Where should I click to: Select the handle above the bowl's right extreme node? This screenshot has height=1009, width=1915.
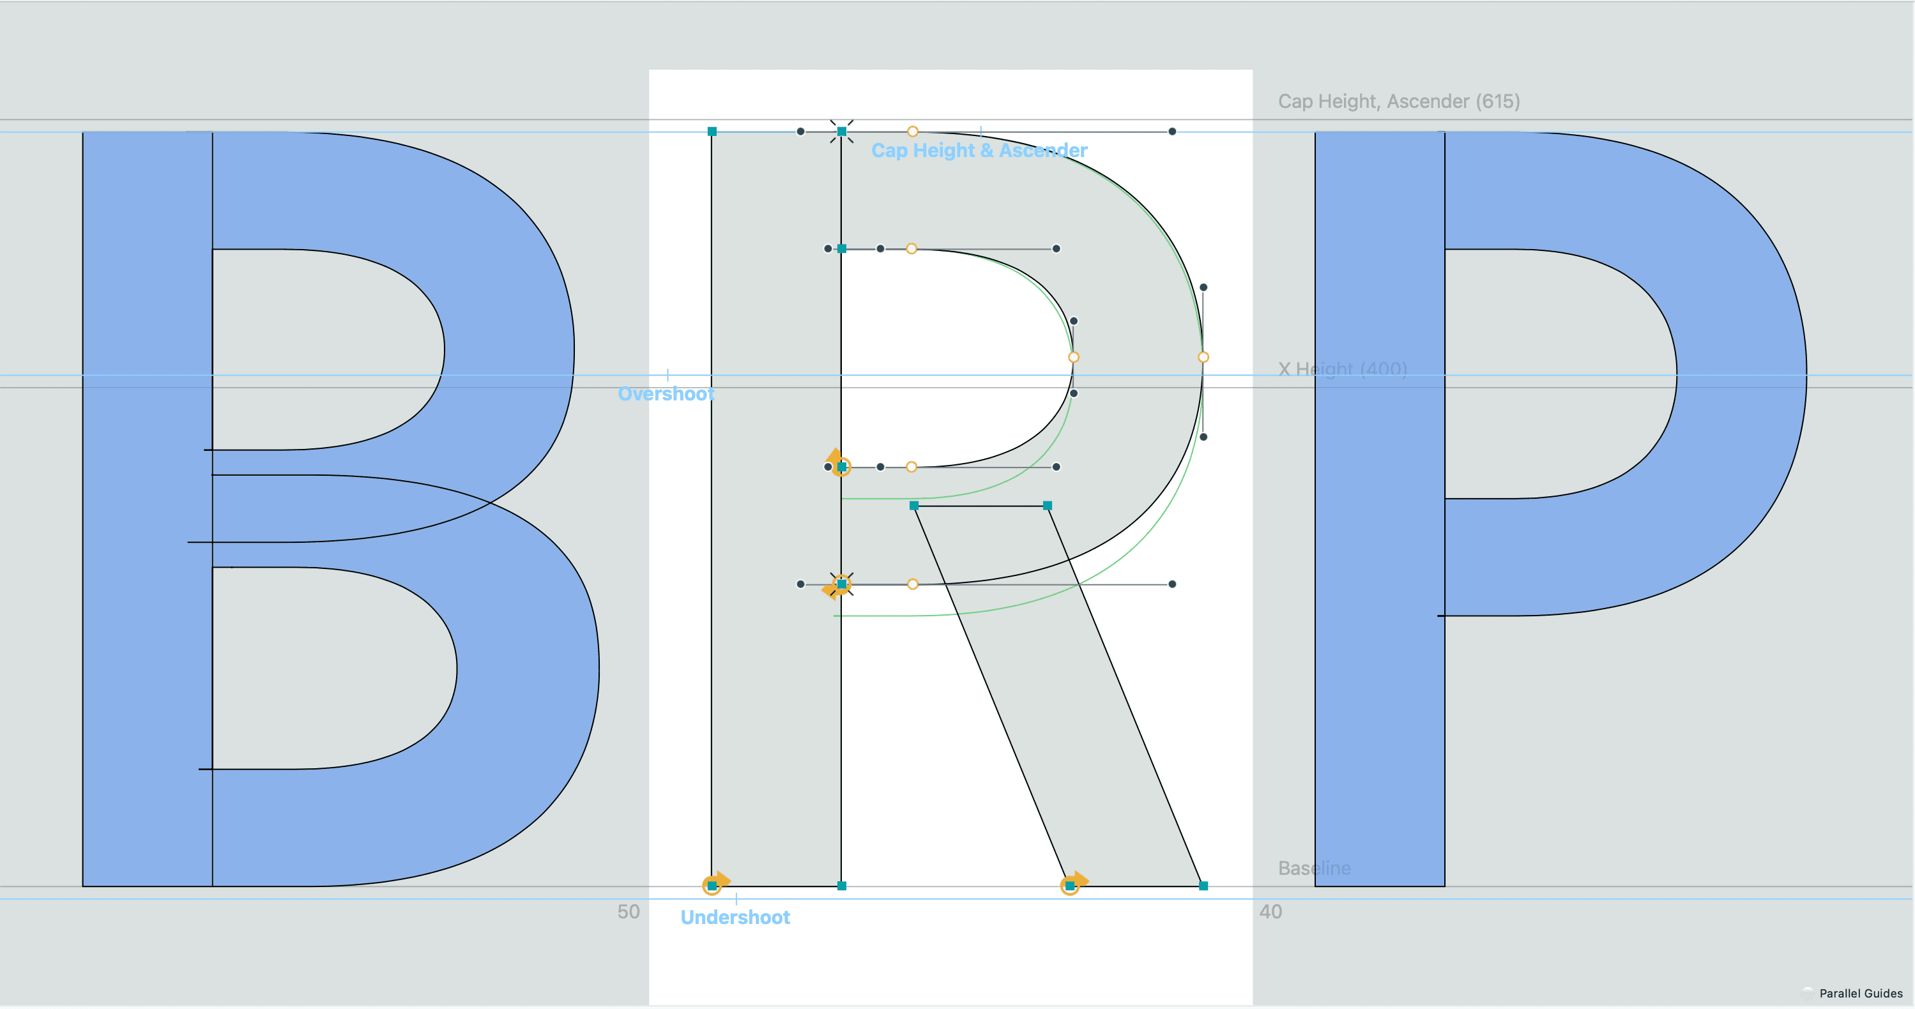[1203, 287]
